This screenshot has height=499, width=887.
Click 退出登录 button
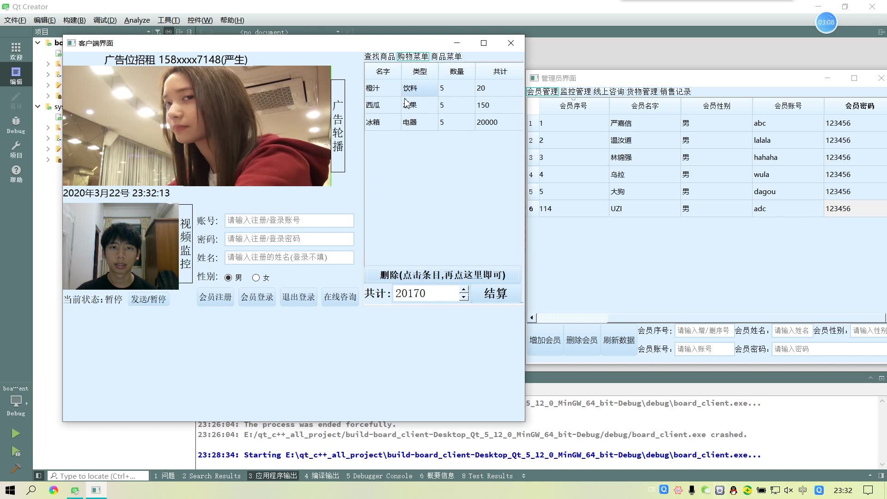(298, 297)
